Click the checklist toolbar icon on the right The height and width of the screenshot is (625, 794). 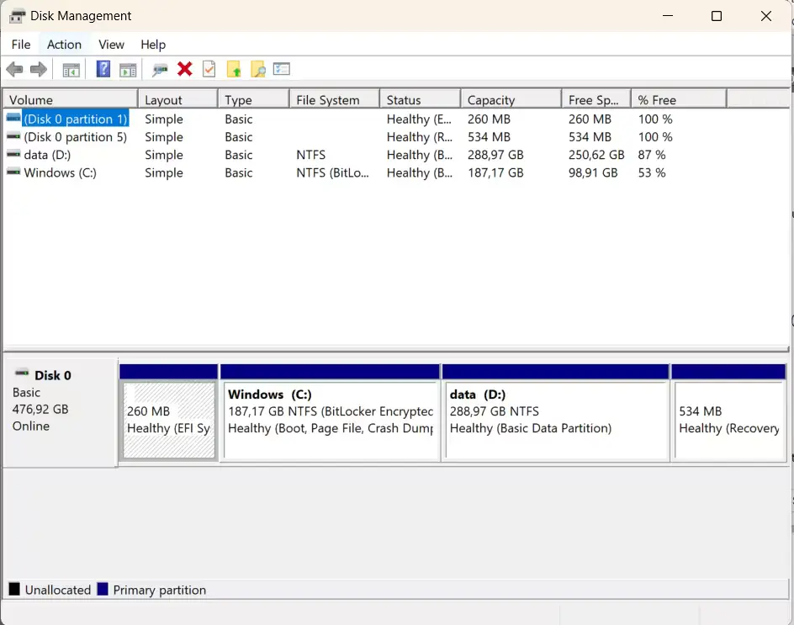pos(281,69)
